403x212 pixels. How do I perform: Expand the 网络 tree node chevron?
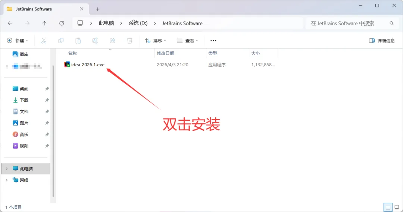pyautogui.click(x=7, y=180)
